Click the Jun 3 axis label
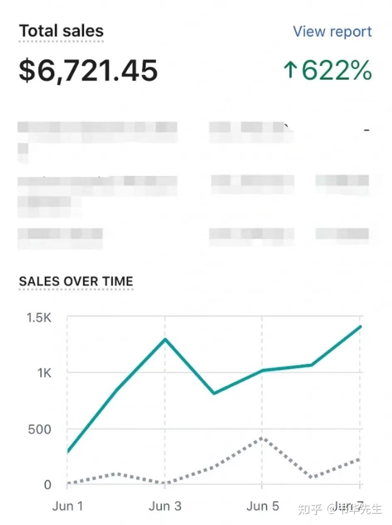The width and height of the screenshot is (392, 525). pos(165,506)
